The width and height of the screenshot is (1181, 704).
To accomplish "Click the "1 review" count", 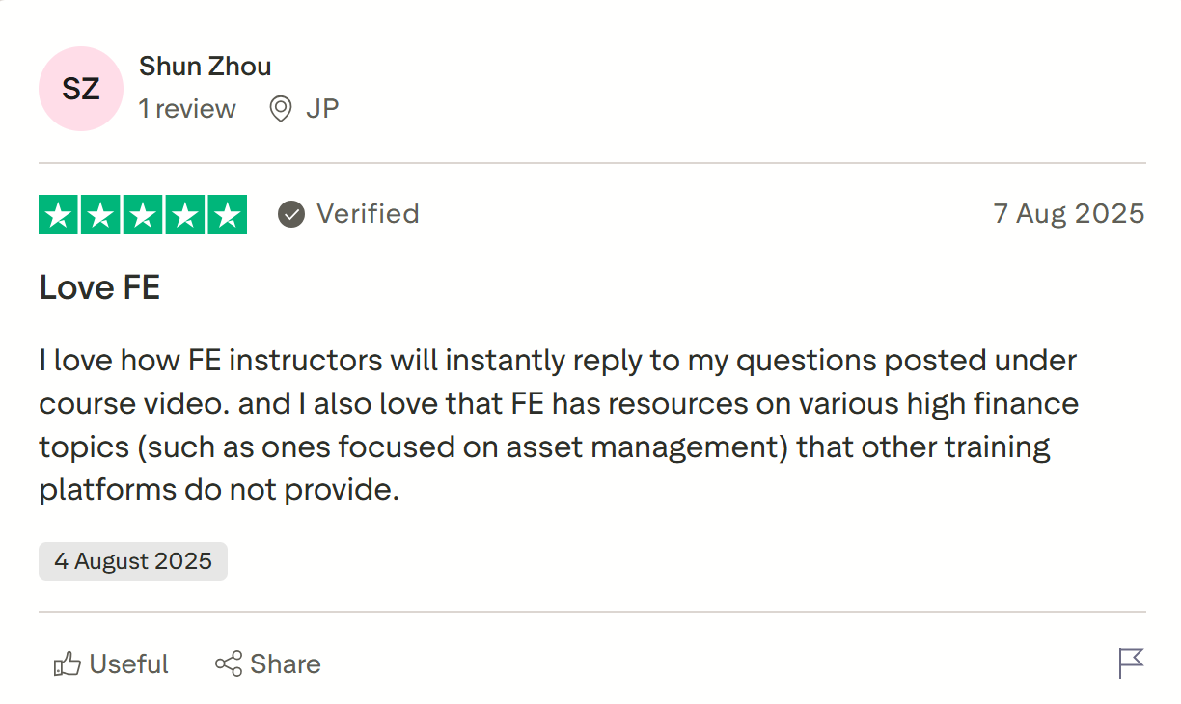I will (x=187, y=109).
